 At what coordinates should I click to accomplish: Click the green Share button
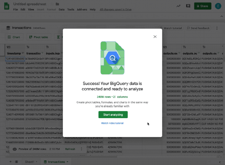tap(203, 6)
